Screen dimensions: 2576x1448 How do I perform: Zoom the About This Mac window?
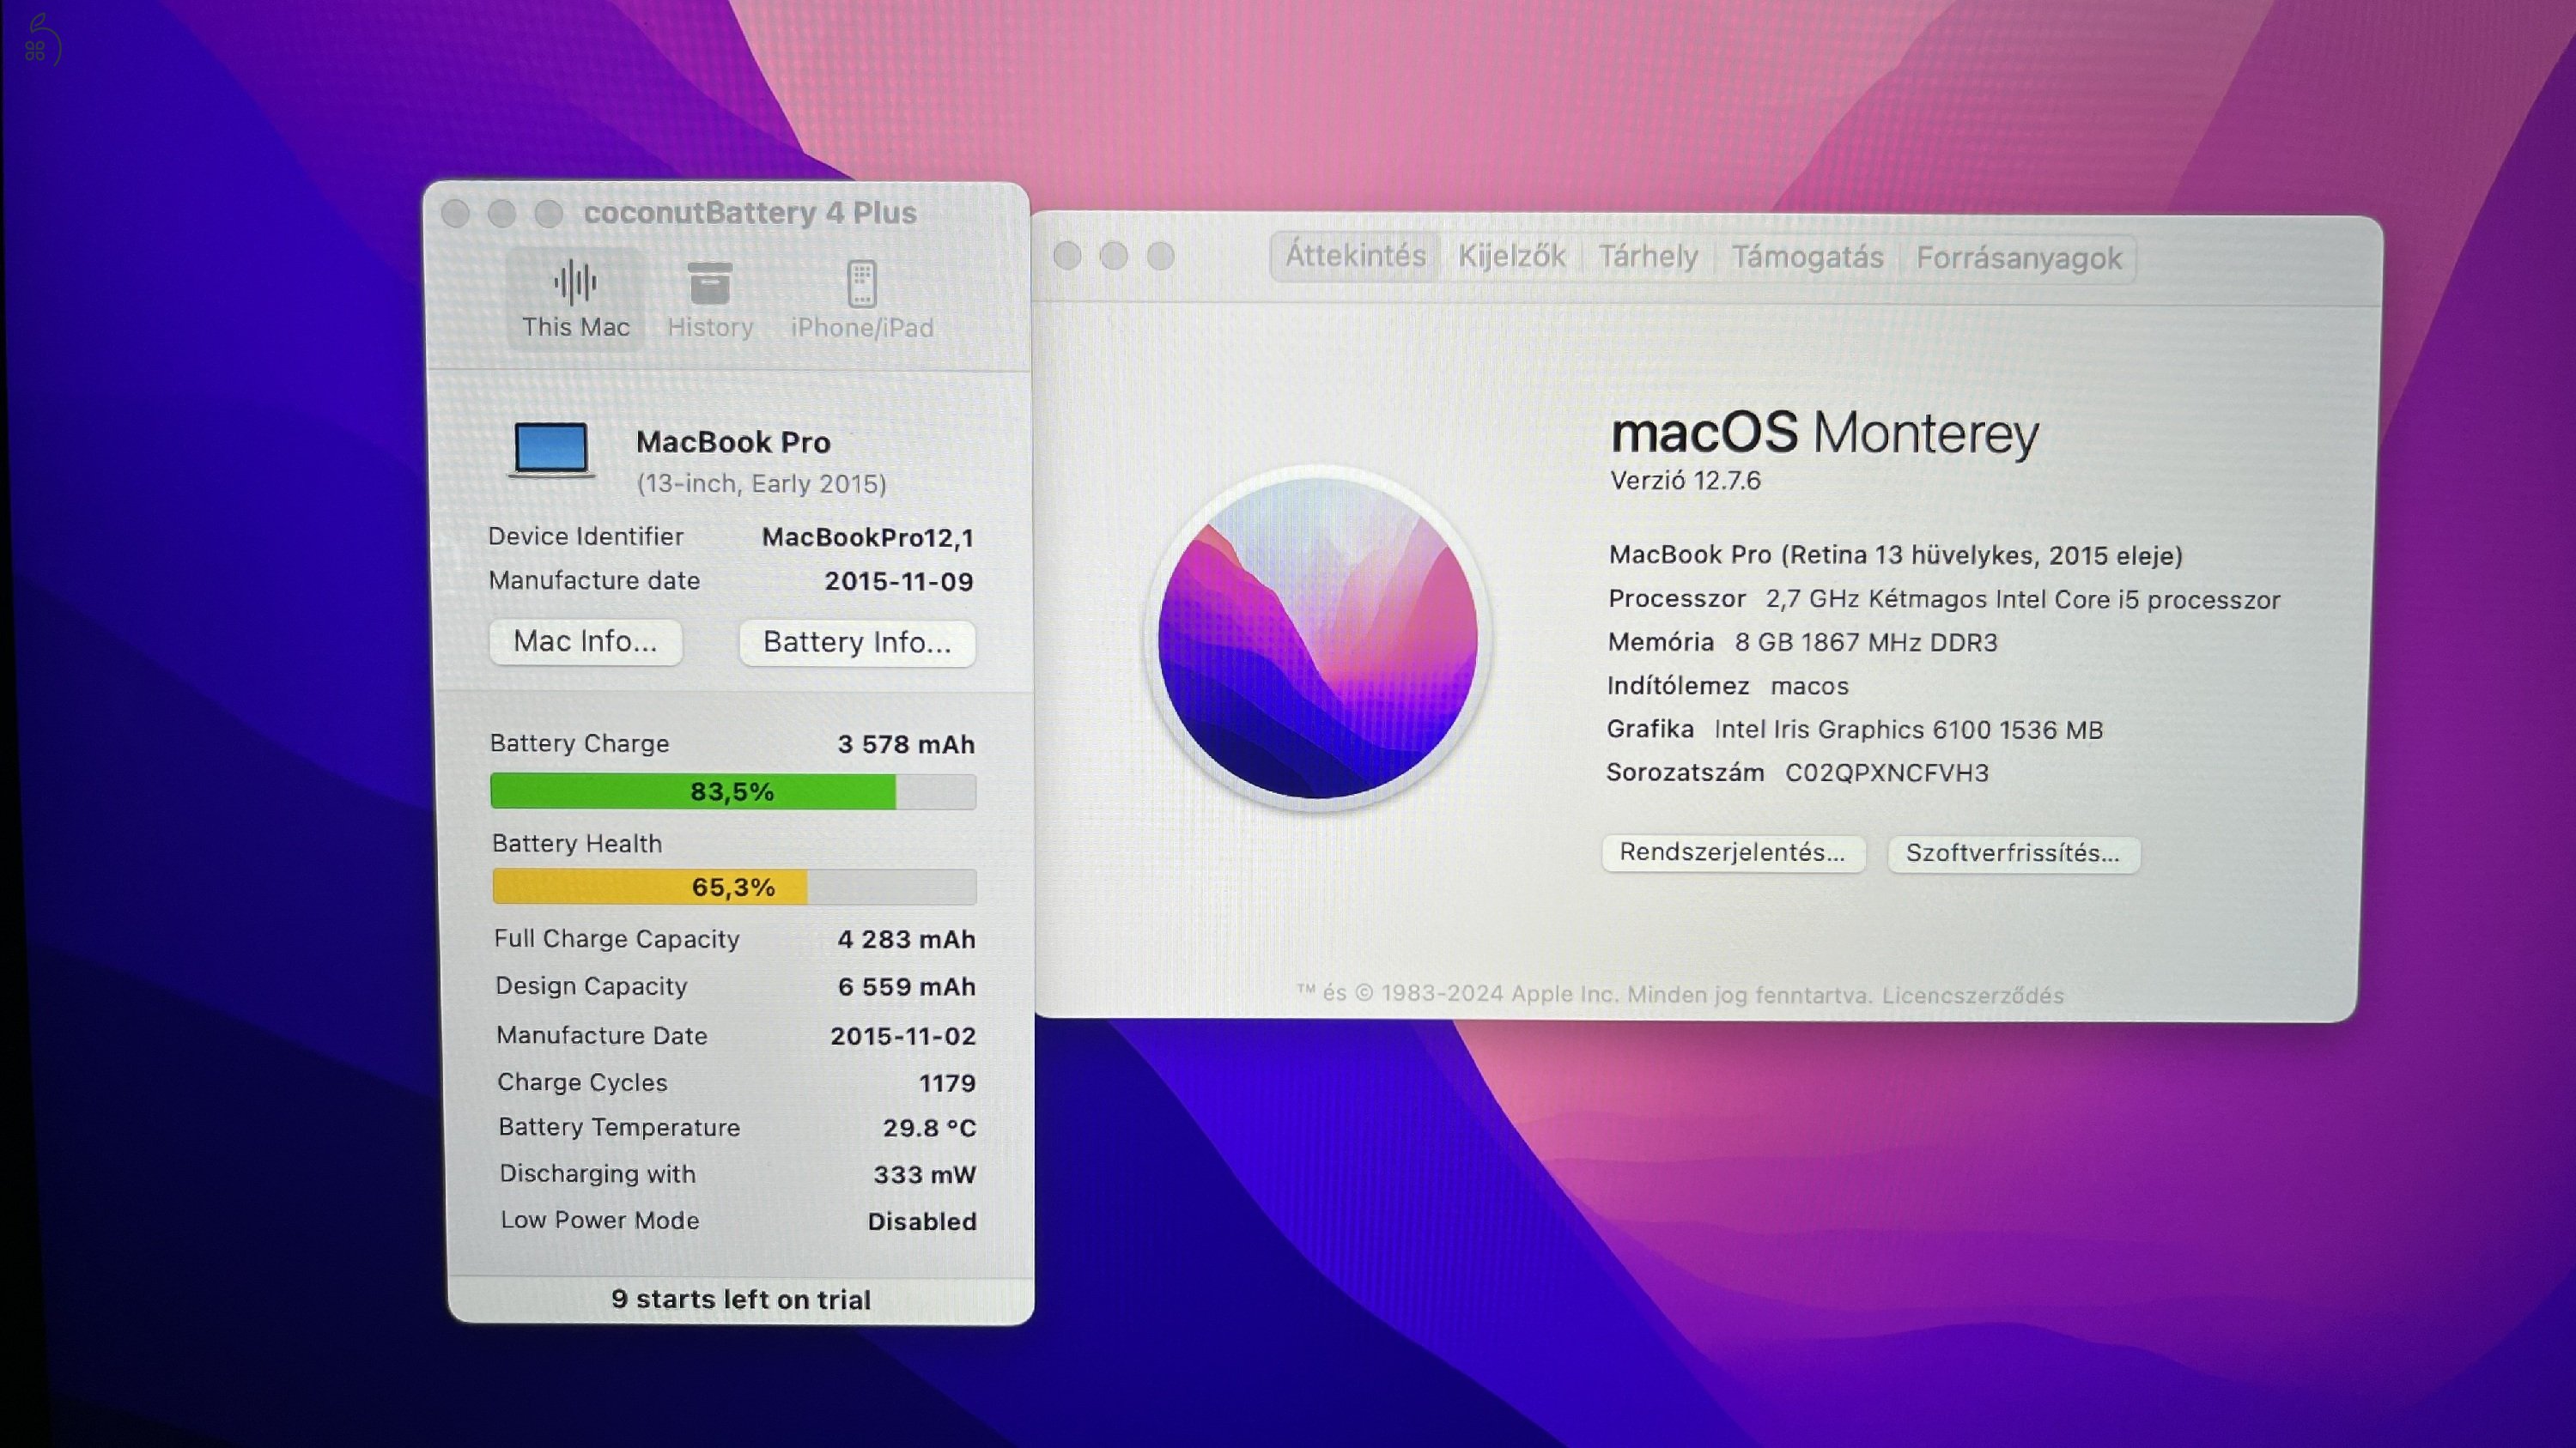point(1161,256)
